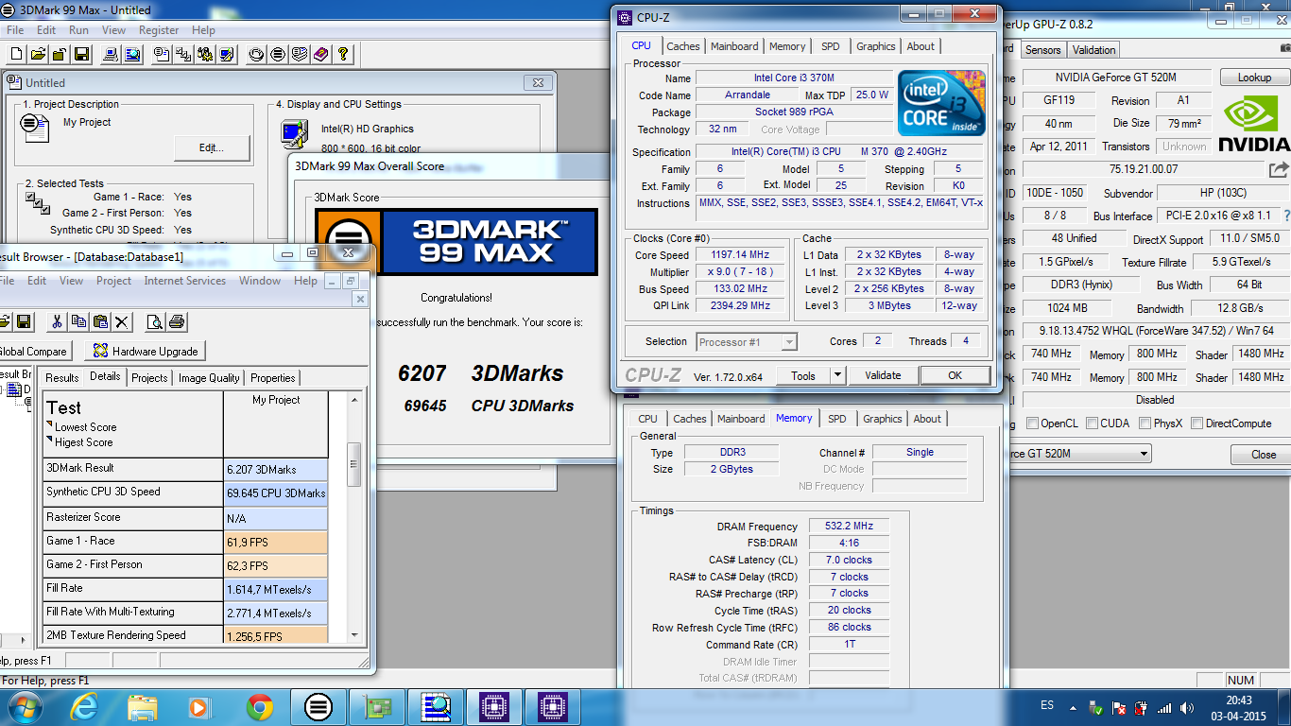Click round 3DMark logo icon in 3DMark toolbar
The height and width of the screenshot is (726, 1291).
[x=278, y=55]
